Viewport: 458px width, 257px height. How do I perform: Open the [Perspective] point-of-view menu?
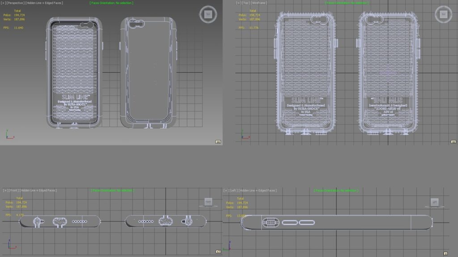[x=16, y=3]
